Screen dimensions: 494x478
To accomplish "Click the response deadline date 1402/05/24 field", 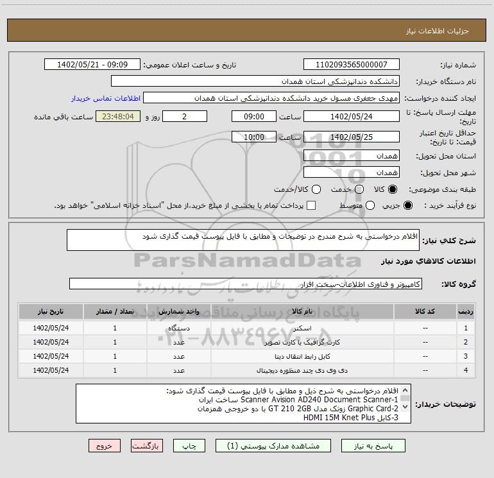I will click(352, 116).
